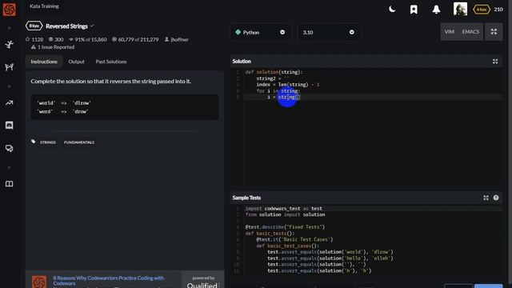Click the STRINGS tag
Screen dimensions: 512x288
click(48, 142)
